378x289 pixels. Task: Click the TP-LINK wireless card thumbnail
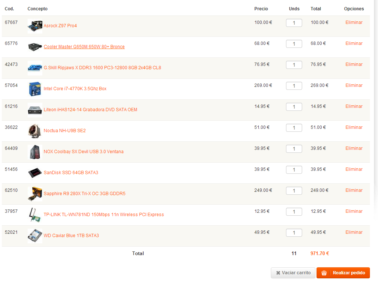click(35, 215)
